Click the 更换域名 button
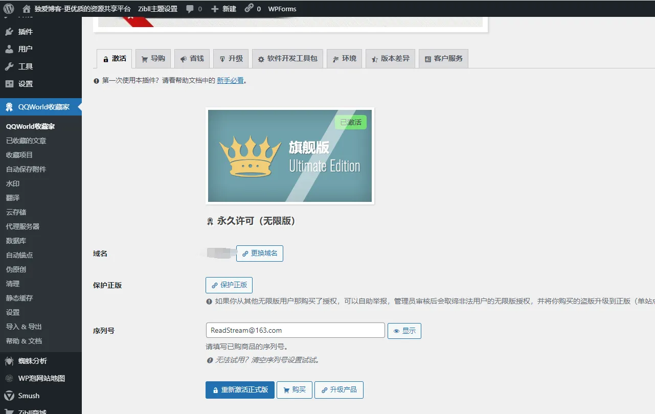The height and width of the screenshot is (414, 655). coord(260,253)
